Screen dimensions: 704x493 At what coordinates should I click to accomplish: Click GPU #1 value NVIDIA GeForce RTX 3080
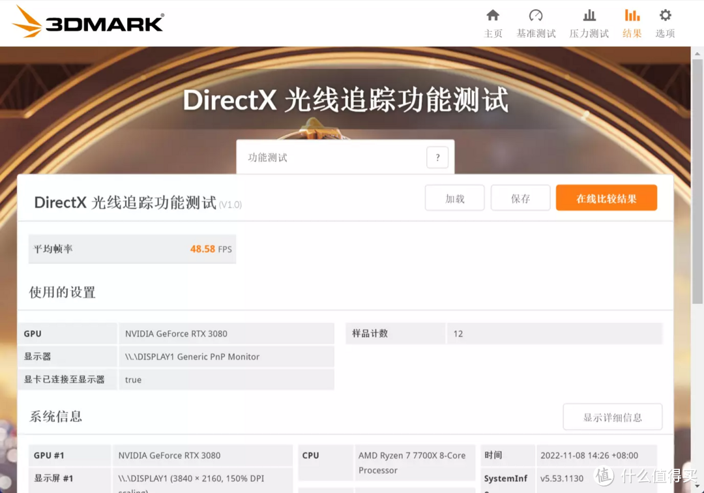click(169, 455)
